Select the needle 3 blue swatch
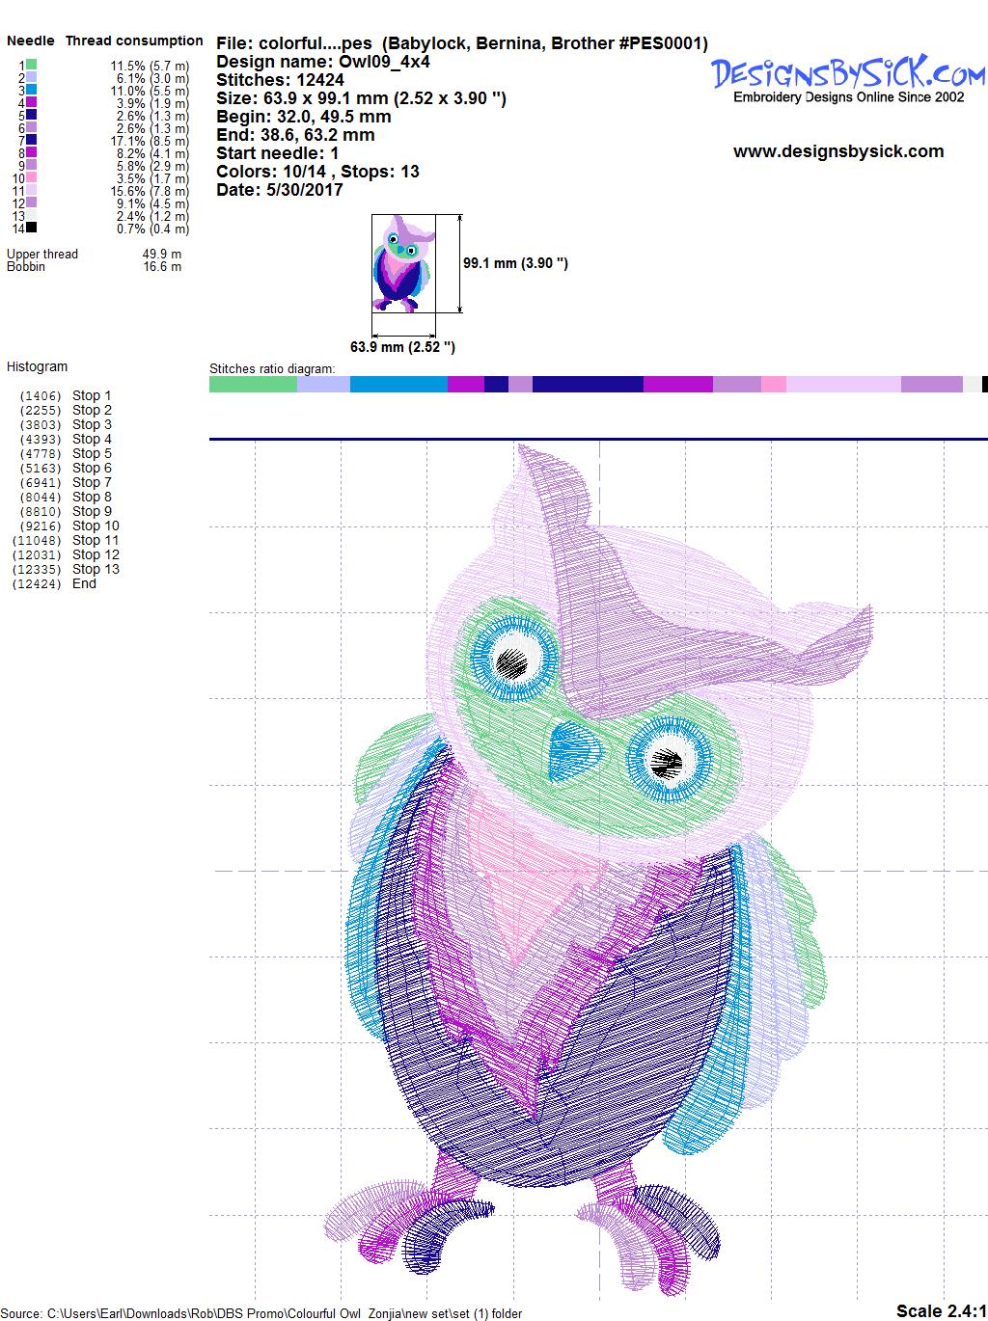The height and width of the screenshot is (1321, 988). pyautogui.click(x=32, y=91)
